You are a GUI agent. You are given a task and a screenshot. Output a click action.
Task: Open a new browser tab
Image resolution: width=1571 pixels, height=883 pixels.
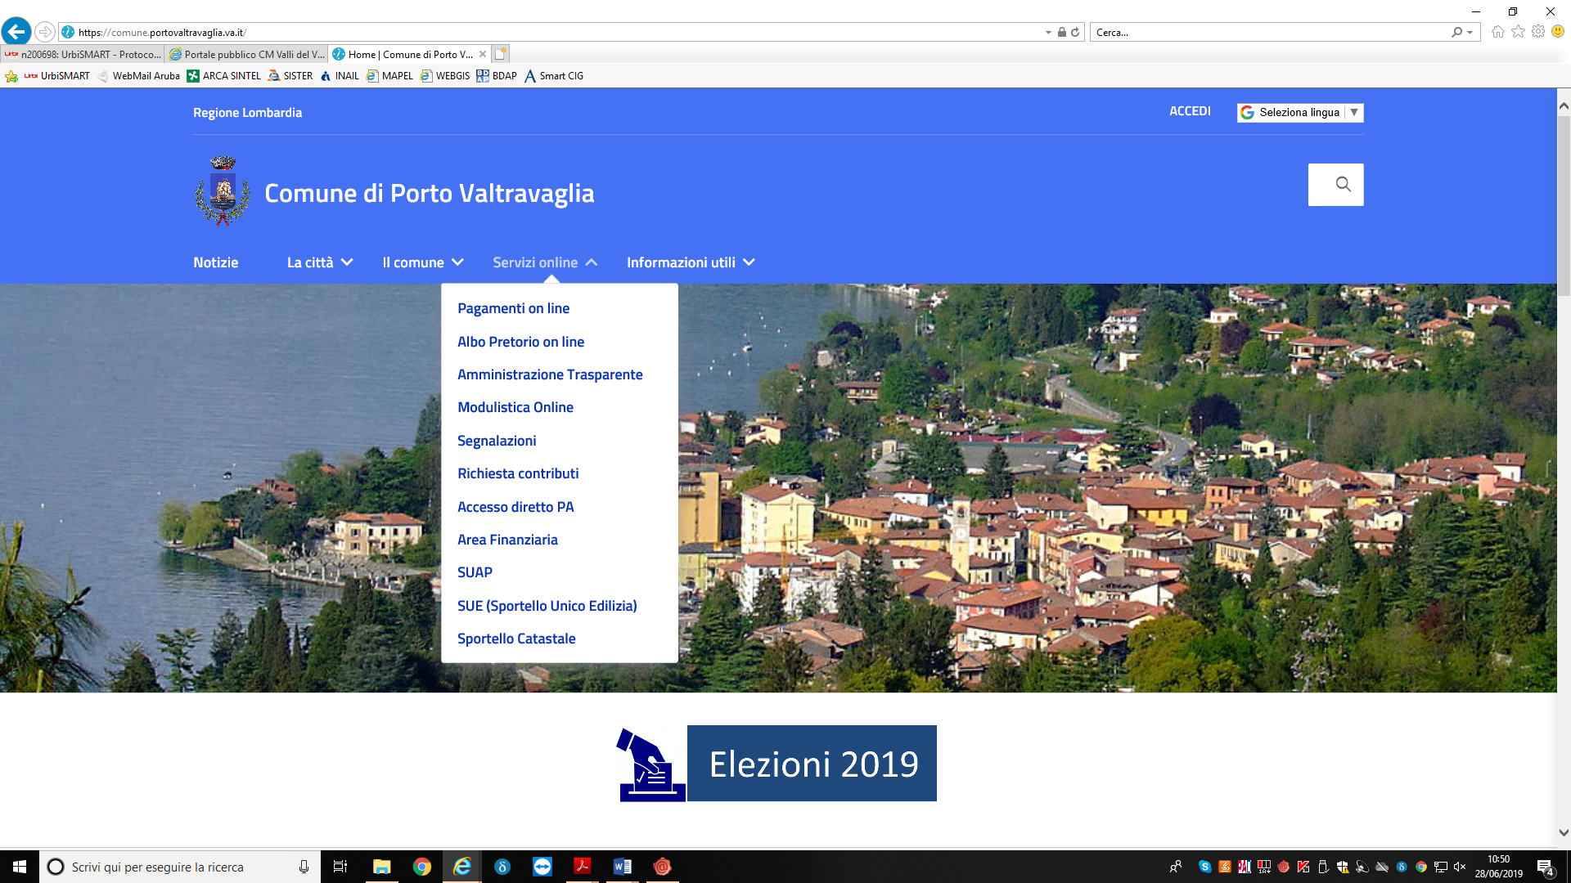(x=501, y=54)
